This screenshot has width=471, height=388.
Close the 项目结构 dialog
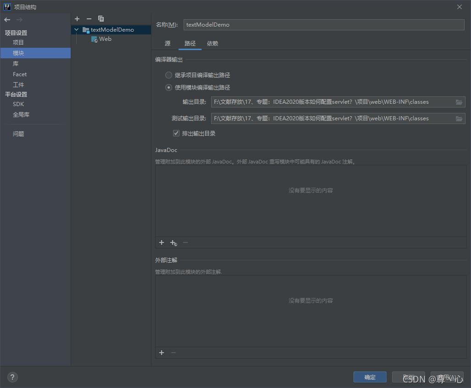click(459, 7)
